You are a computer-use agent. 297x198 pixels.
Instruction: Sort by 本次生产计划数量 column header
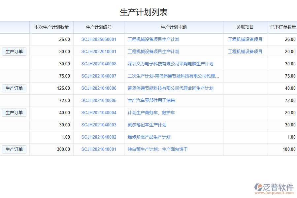pyautogui.click(x=51, y=27)
